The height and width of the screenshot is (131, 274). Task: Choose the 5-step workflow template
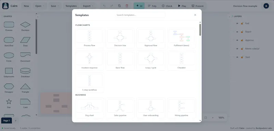tap(89, 82)
